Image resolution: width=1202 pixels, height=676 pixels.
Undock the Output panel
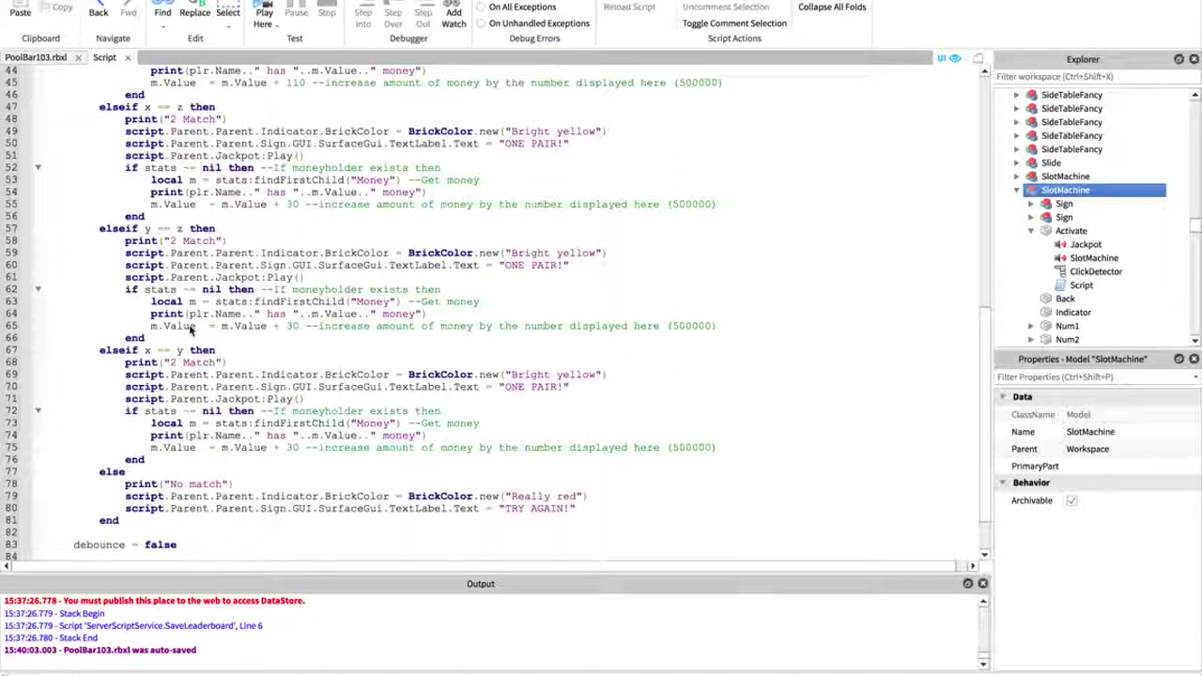pos(967,584)
